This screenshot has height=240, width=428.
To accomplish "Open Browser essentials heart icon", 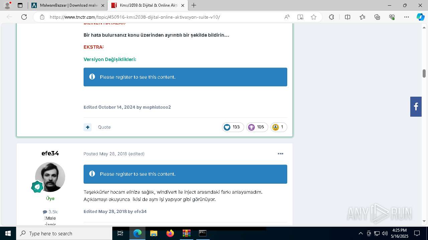I will click(x=392, y=17).
